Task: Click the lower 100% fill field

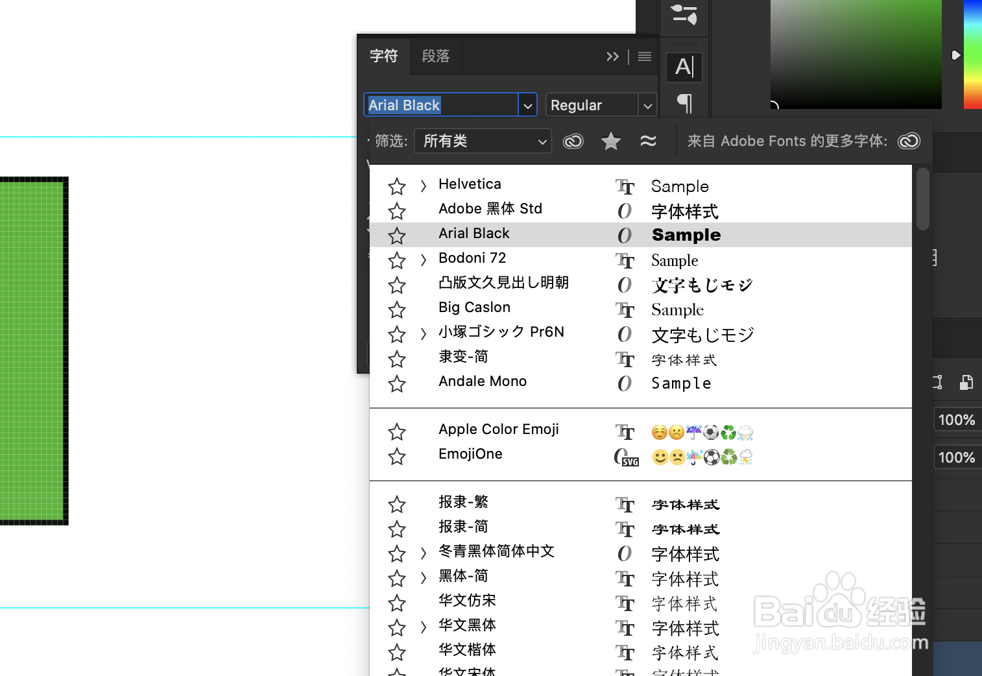Action: 957,457
